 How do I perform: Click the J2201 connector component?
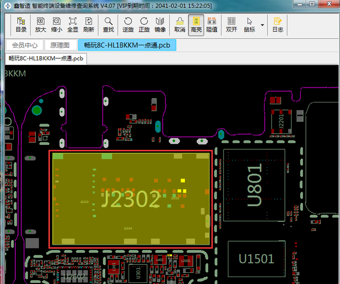coord(281,122)
